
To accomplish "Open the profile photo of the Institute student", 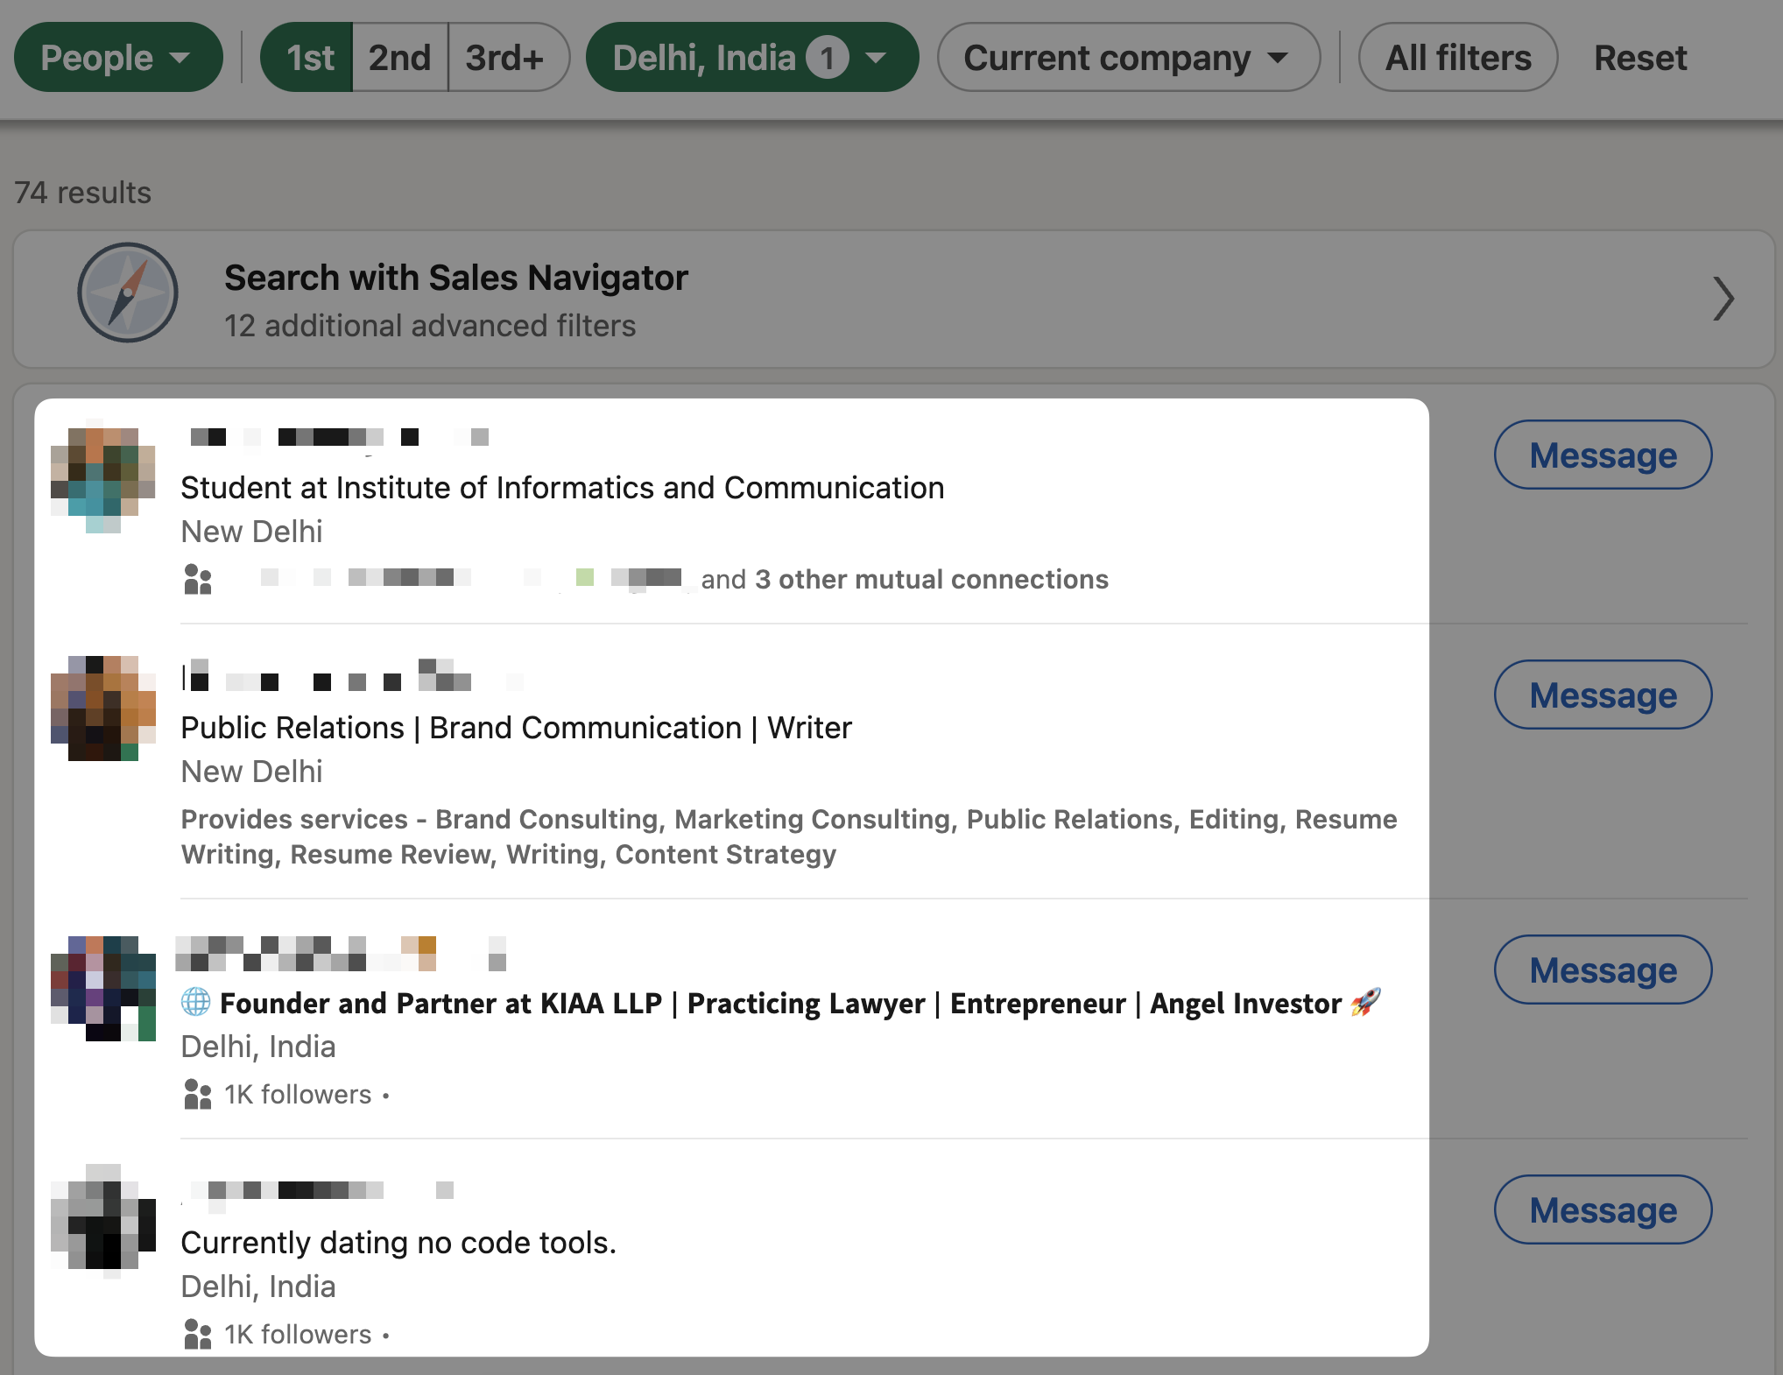I will (103, 478).
